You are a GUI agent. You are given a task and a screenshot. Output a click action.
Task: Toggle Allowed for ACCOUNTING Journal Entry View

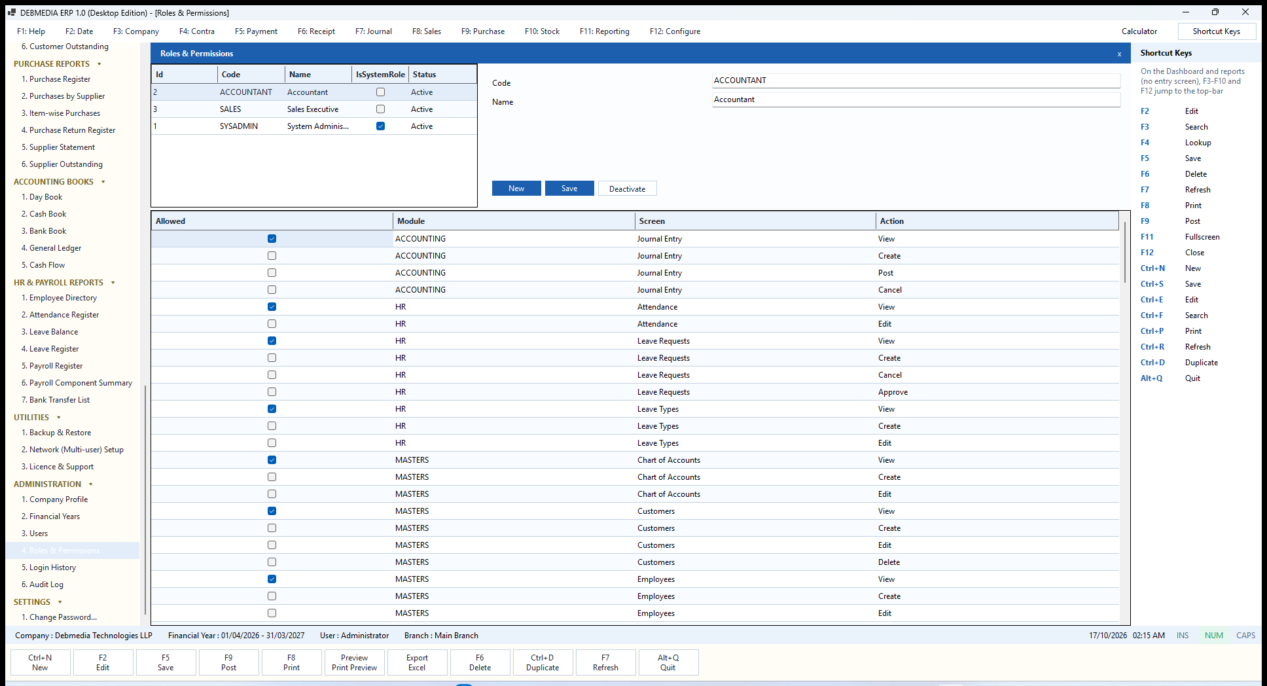(x=272, y=239)
